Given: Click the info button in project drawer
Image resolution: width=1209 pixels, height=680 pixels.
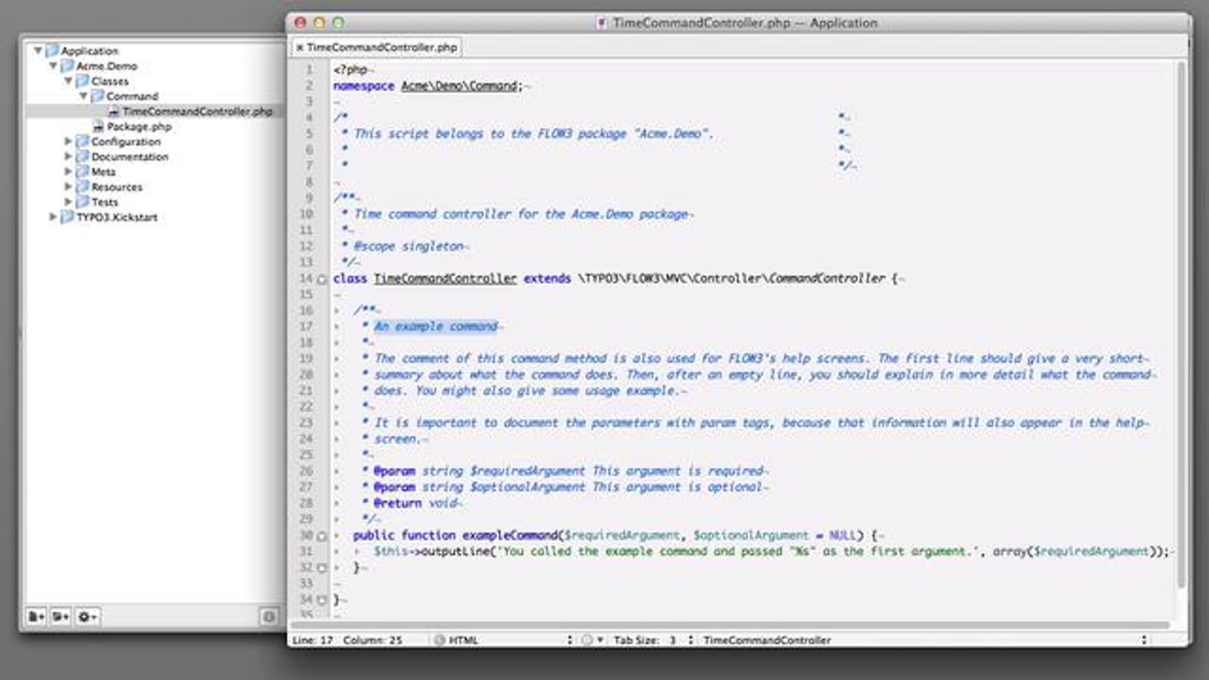Looking at the screenshot, I should tap(269, 617).
